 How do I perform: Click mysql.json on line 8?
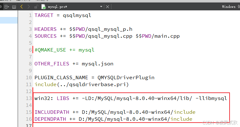coord(98,64)
